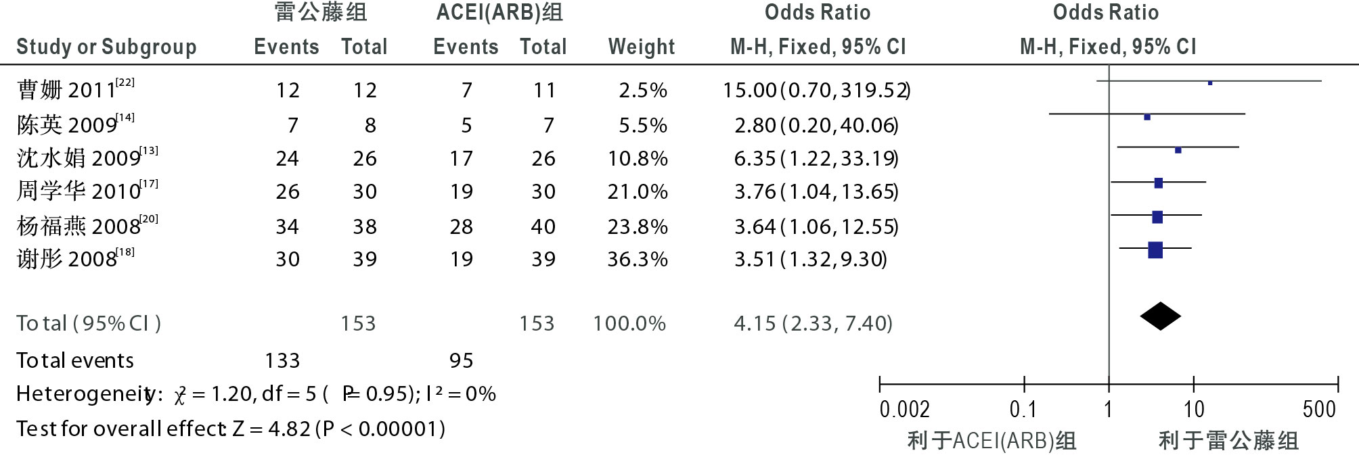Select the 利于雷公藤组 axis label

[x=1228, y=441]
